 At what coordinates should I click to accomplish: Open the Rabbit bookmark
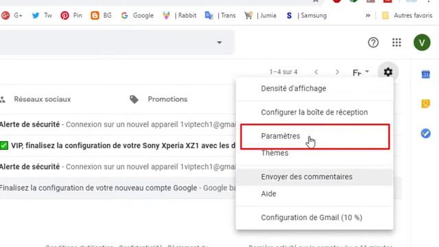point(180,15)
